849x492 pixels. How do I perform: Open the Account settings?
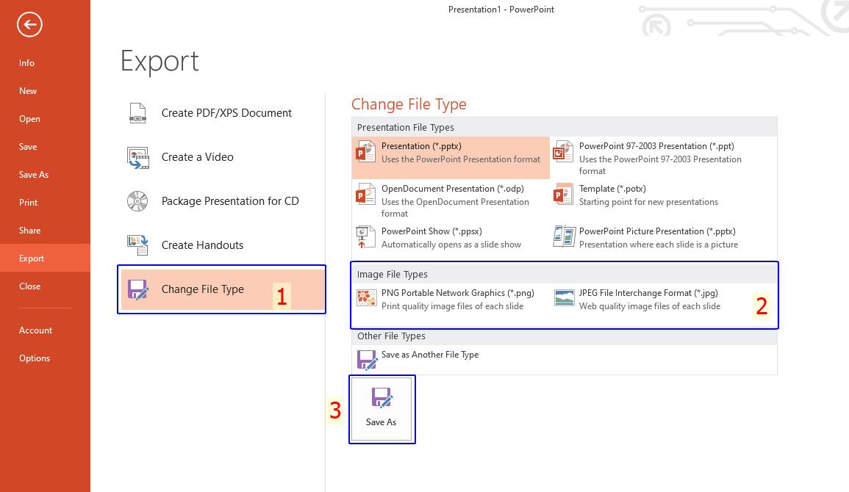pos(35,330)
